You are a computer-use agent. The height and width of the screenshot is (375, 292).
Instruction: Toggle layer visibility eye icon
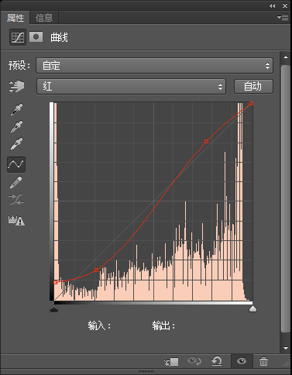(242, 361)
